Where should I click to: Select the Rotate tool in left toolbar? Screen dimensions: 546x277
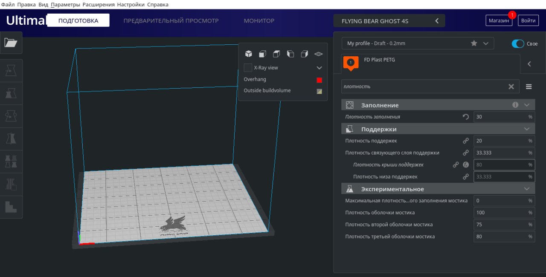point(11,116)
